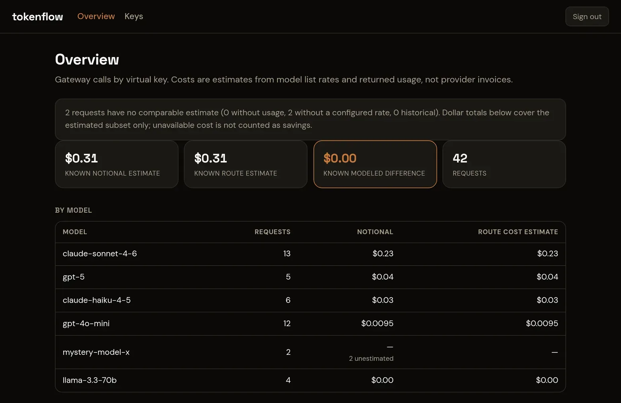Select the Known Modeled Difference card
The image size is (621, 403).
point(375,164)
